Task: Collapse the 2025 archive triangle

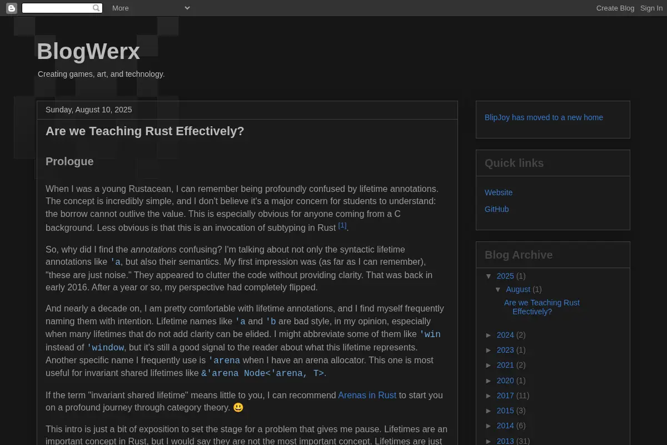Action: (x=489, y=276)
